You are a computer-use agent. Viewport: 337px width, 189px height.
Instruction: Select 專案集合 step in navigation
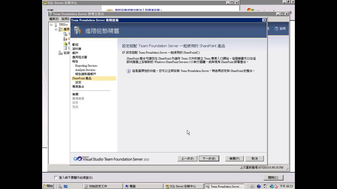tap(78, 87)
